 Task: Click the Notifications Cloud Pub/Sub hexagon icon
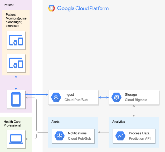pos(60,136)
